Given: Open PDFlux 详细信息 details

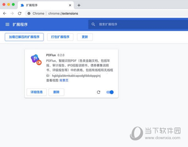Looking at the screenshot, I should pyautogui.click(x=37, y=92).
